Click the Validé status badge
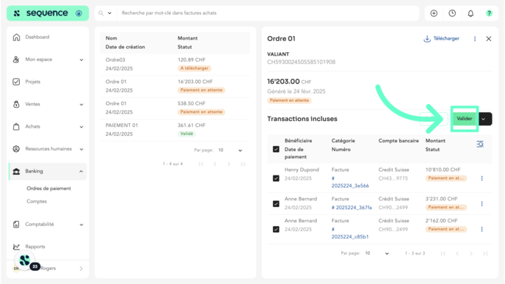The image size is (505, 284). tap(186, 134)
